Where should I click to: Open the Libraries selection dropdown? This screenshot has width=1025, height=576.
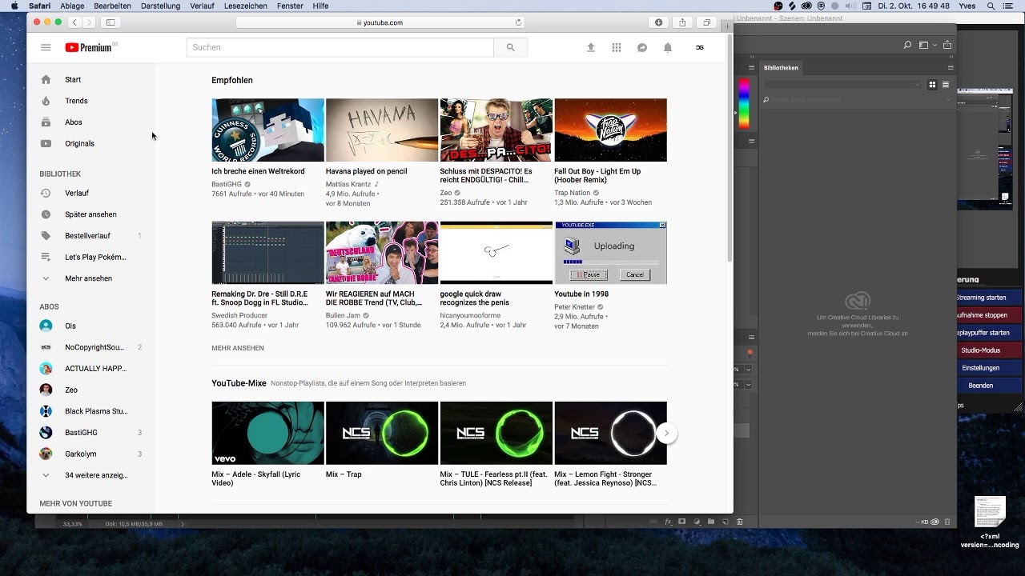click(842, 84)
